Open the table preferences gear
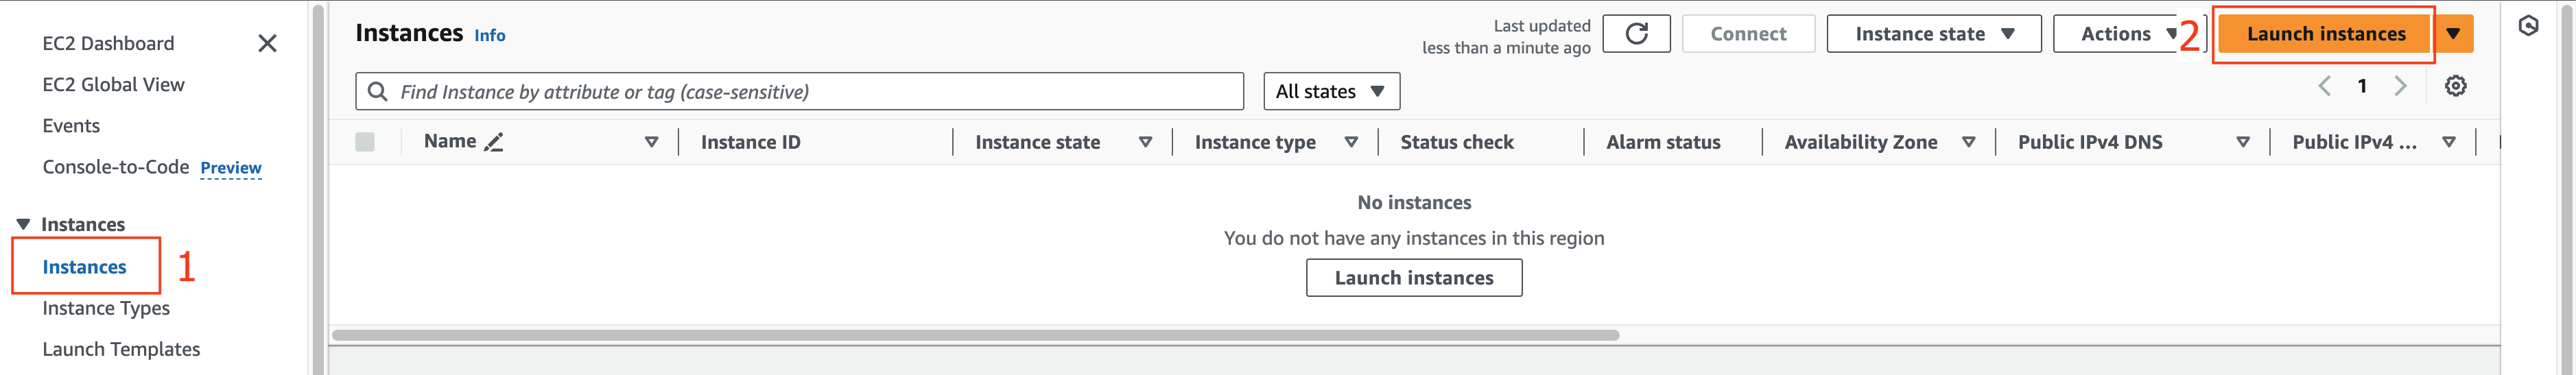Image resolution: width=2576 pixels, height=375 pixels. click(2455, 86)
